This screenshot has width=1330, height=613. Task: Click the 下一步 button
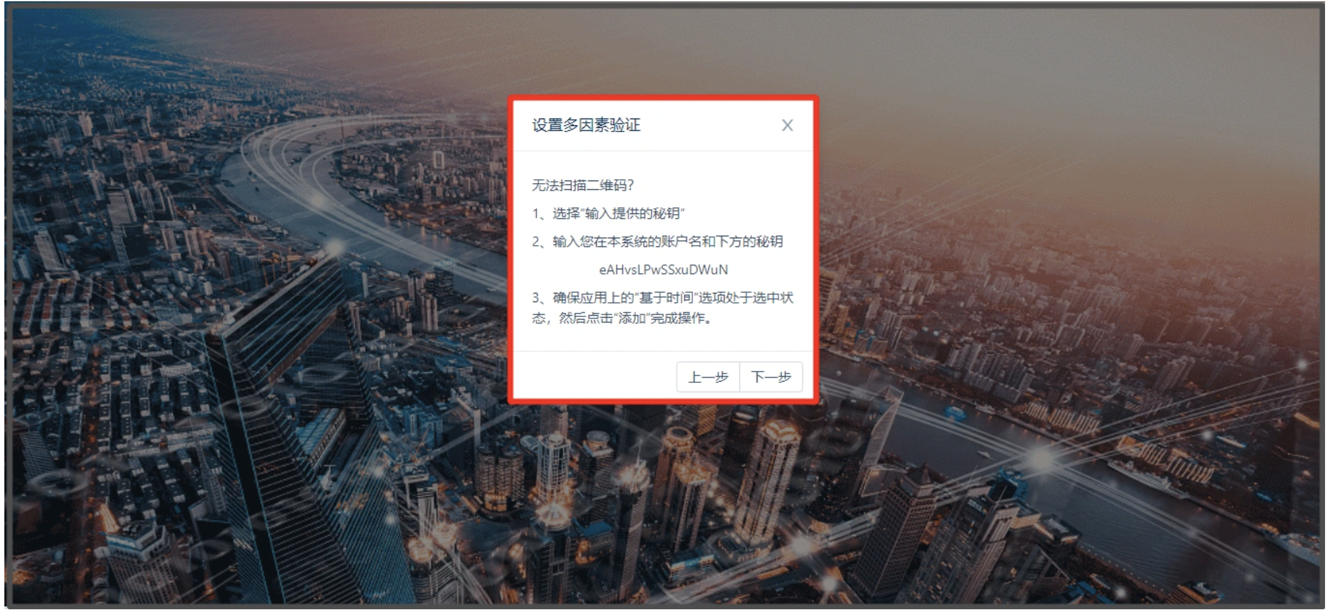click(771, 377)
